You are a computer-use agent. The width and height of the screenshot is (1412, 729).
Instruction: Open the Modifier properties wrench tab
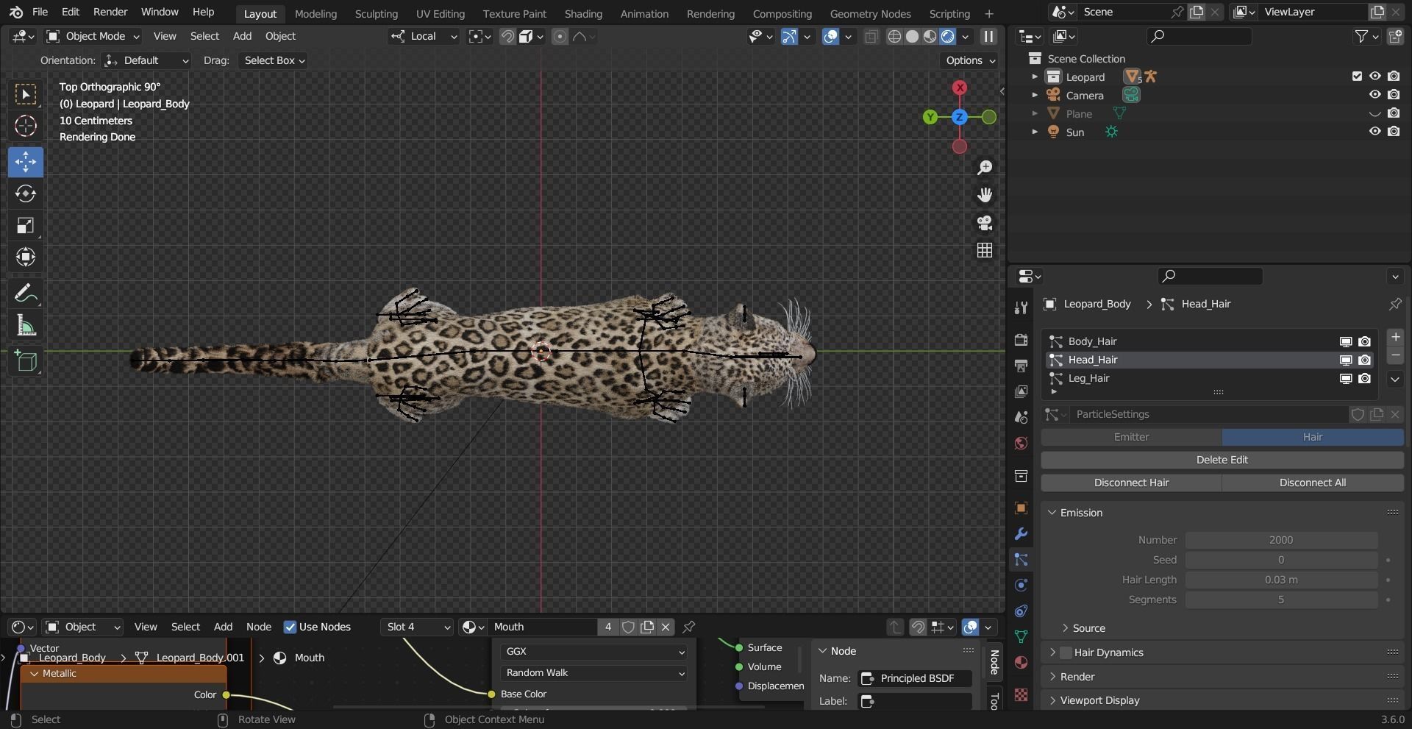tap(1021, 533)
